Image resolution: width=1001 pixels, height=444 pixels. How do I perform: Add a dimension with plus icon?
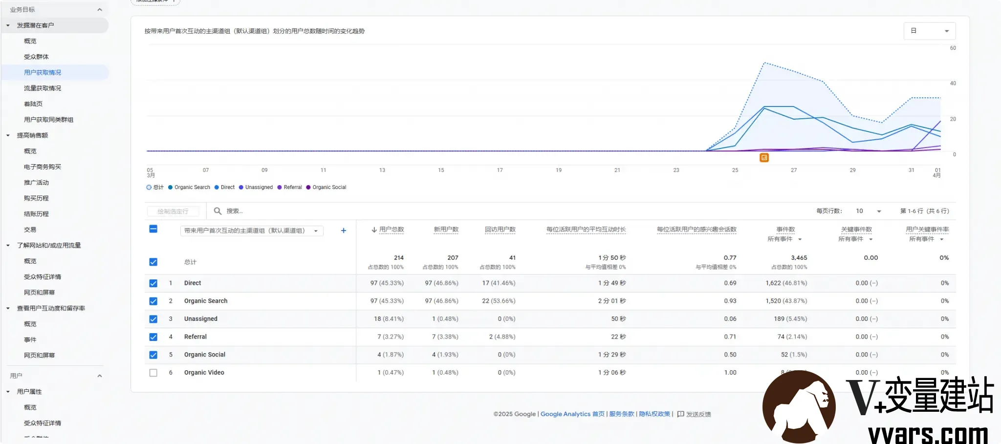(x=344, y=231)
